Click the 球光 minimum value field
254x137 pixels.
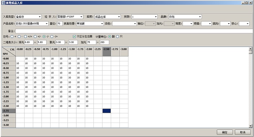29,42
